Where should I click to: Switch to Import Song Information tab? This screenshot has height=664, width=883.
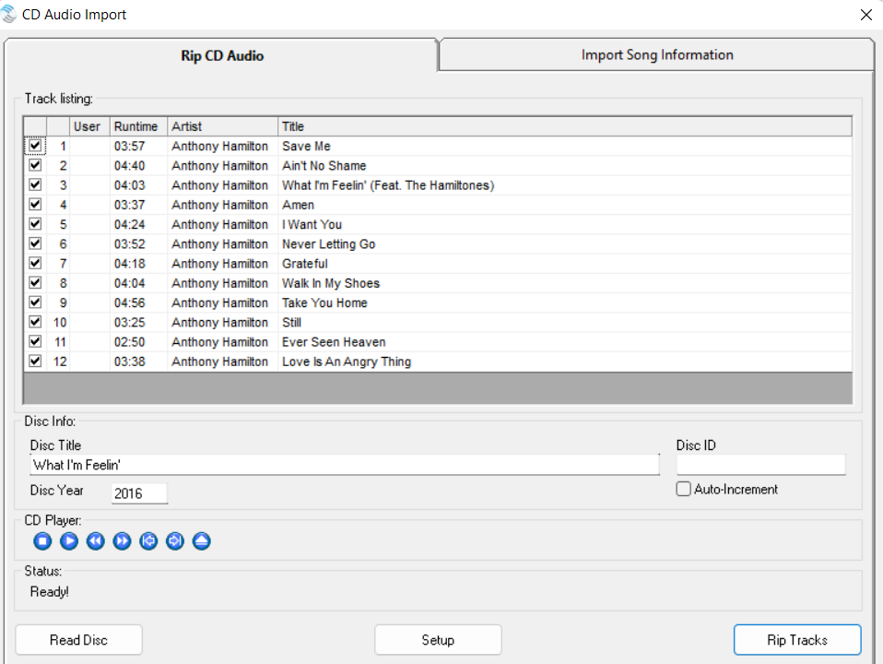click(x=656, y=55)
